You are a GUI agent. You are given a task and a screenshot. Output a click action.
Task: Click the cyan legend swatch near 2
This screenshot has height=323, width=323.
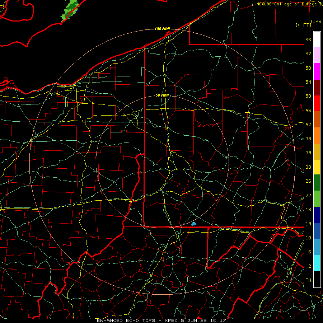pos(317,263)
